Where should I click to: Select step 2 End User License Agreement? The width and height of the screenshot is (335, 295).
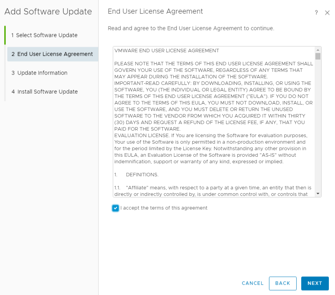pyautogui.click(x=53, y=54)
